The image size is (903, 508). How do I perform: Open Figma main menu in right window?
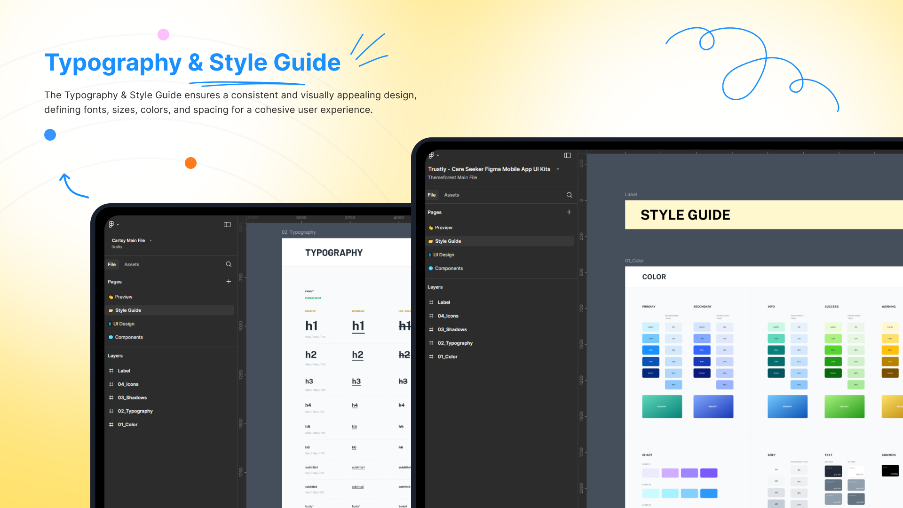click(431, 155)
